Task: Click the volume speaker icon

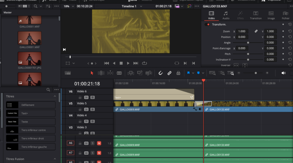Action: tap(283, 73)
